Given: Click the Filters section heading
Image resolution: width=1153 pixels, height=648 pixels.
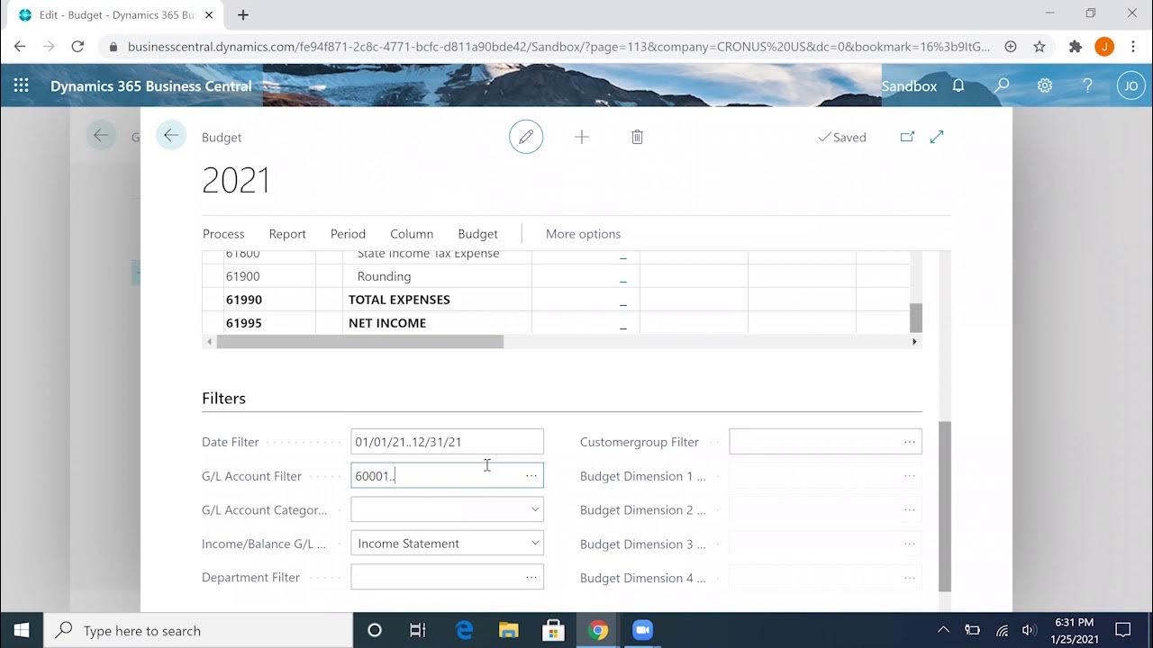Looking at the screenshot, I should [x=223, y=398].
